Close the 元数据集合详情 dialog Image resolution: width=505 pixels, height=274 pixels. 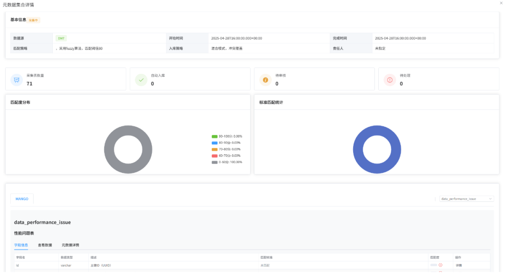tap(501, 3)
